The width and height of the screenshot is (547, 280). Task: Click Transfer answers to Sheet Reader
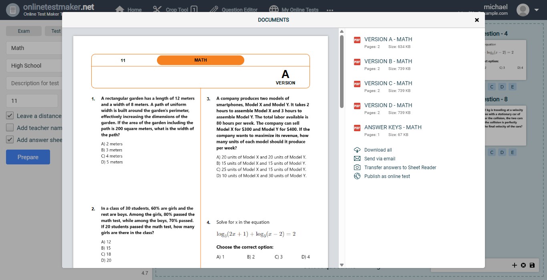[400, 168]
